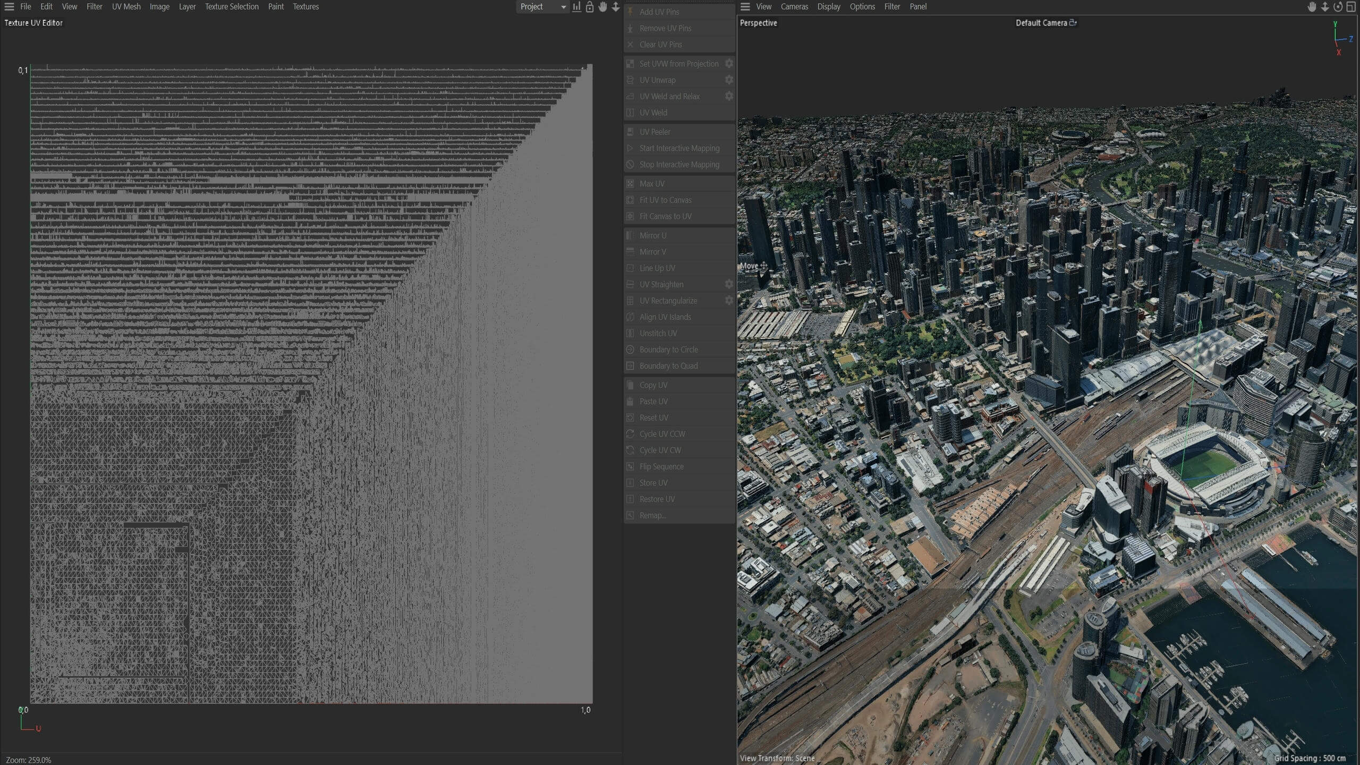
Task: Click the axis orientation gizmo in viewport
Action: [1342, 38]
